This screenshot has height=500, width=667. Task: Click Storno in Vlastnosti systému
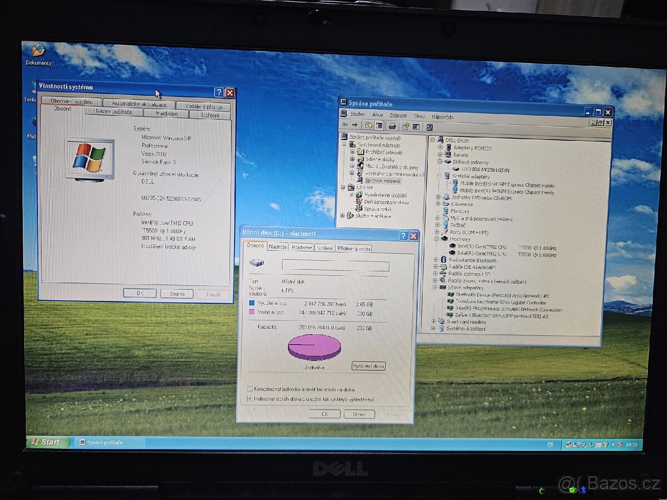(x=176, y=293)
